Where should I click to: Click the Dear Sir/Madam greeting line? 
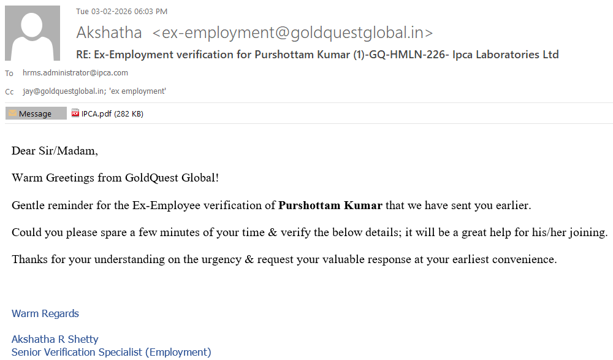point(55,151)
